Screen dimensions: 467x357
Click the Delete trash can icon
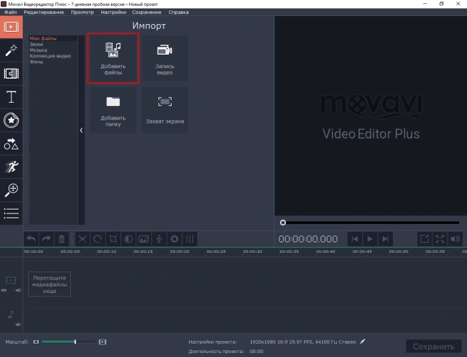click(x=61, y=239)
